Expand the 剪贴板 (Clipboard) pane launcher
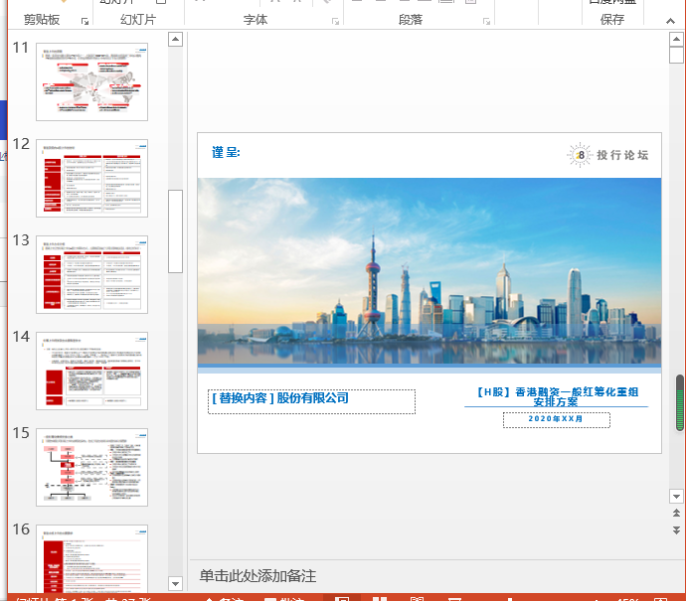Screen dimensions: 686x601 click(x=86, y=21)
